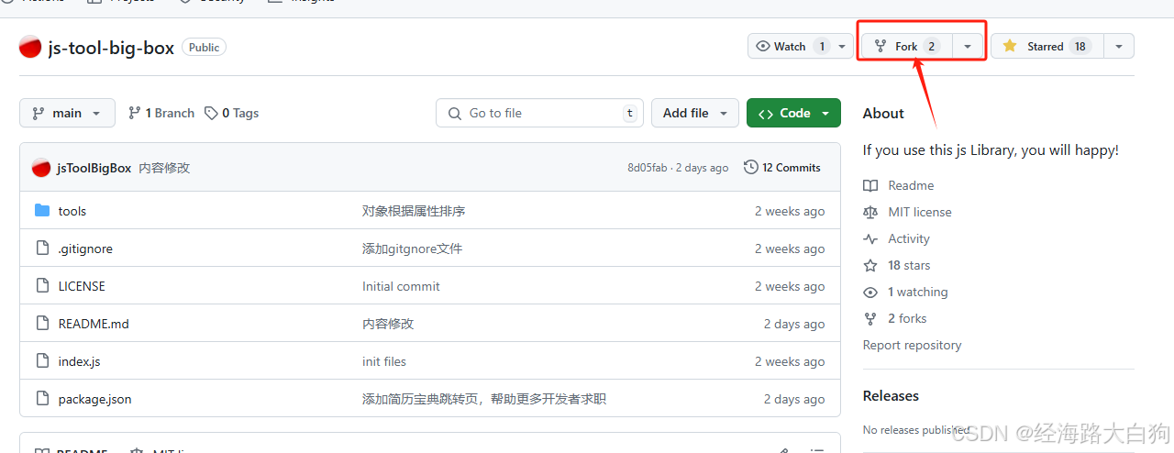This screenshot has height=453, width=1174.
Task: Open commit 添加简历宝典跳转页 message
Action: point(484,399)
